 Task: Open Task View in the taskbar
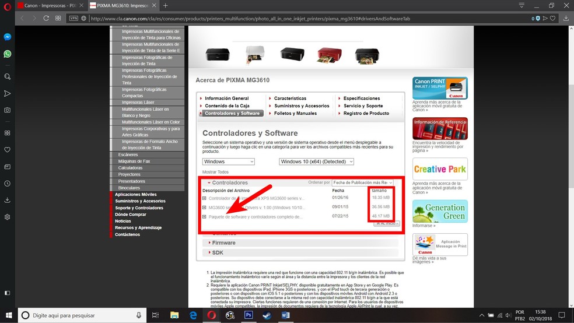155,315
